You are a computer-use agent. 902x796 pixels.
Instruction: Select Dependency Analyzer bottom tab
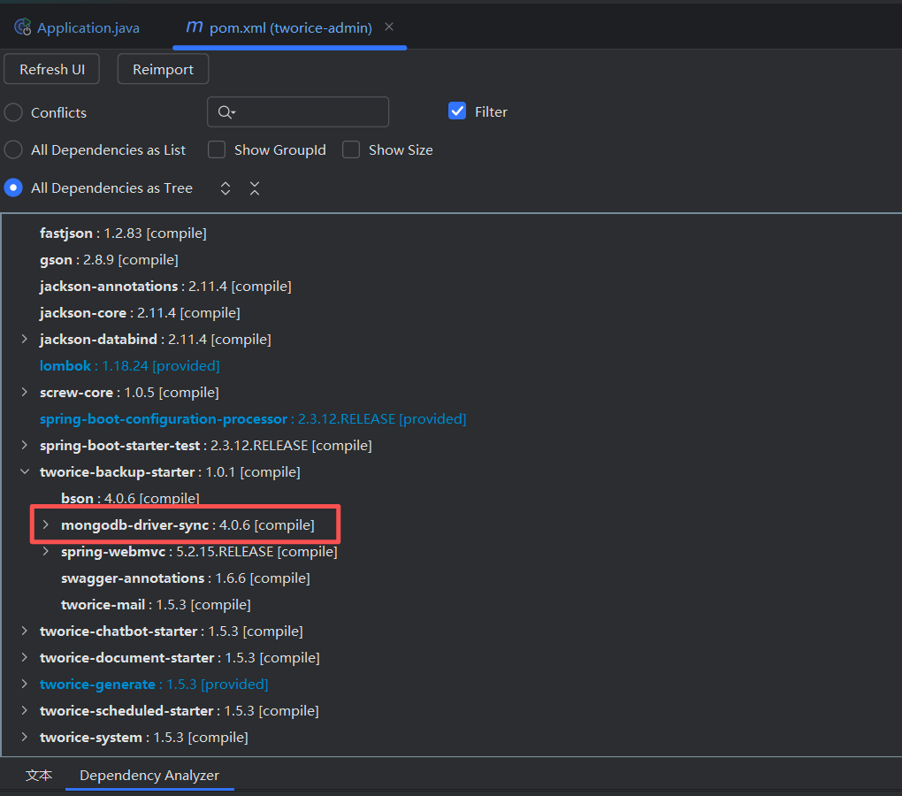coord(149,776)
